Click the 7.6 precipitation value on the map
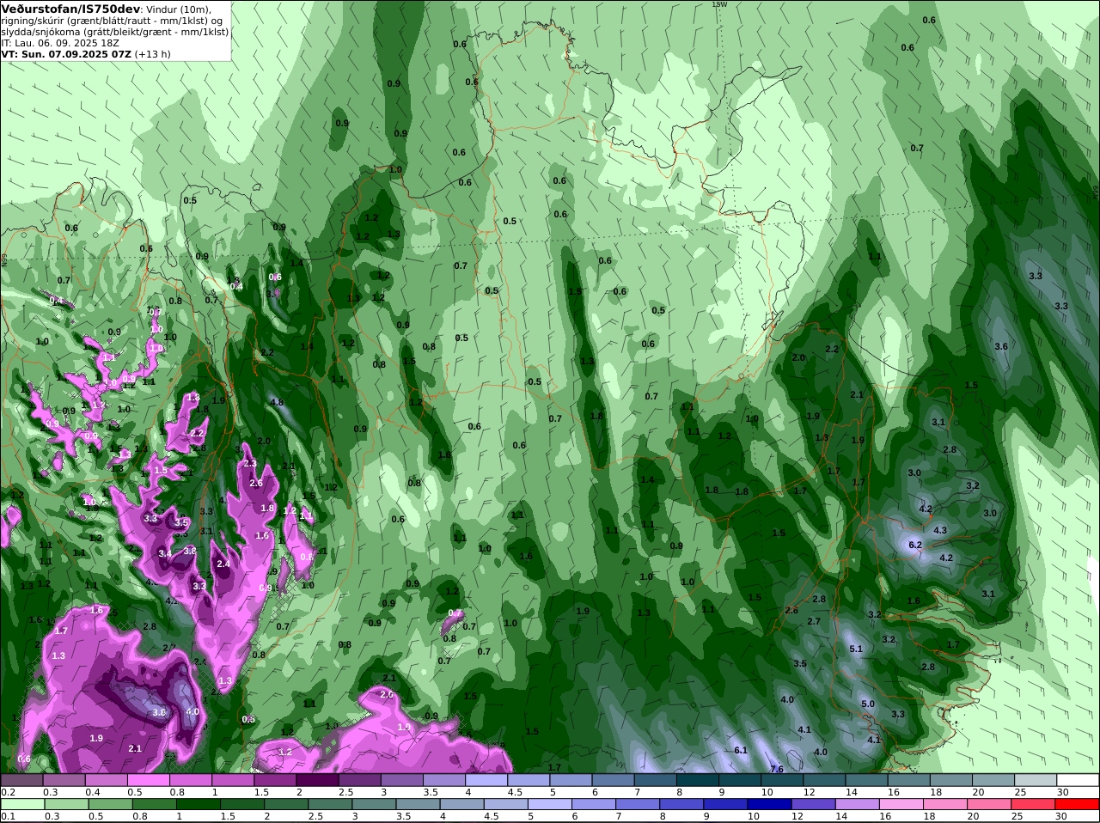The image size is (1100, 823). [777, 769]
